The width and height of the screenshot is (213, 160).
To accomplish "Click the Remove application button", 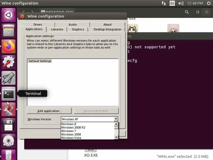I will point(96,111).
